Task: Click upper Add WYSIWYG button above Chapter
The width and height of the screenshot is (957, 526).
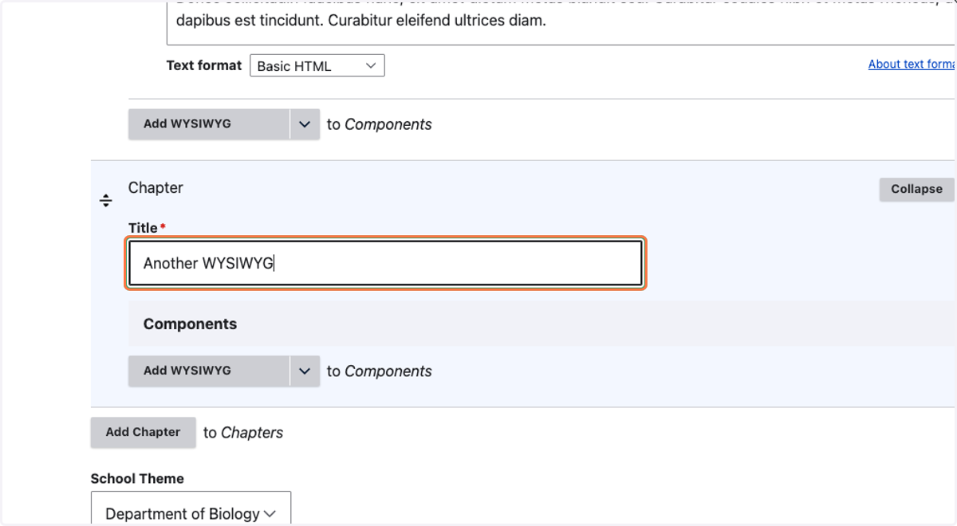Action: (x=209, y=124)
